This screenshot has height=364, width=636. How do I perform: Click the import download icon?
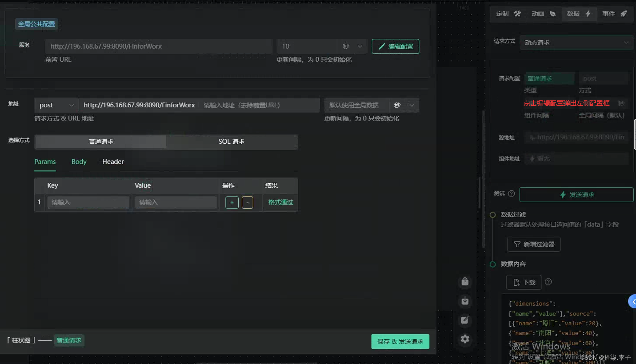pos(465,301)
